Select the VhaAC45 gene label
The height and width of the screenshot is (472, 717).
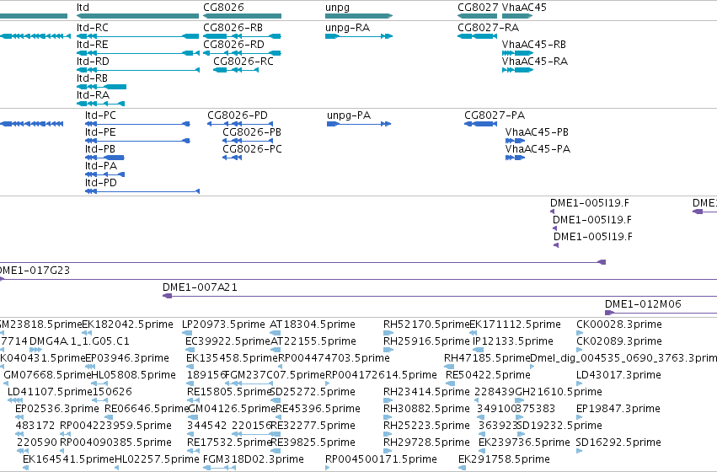pos(524,8)
